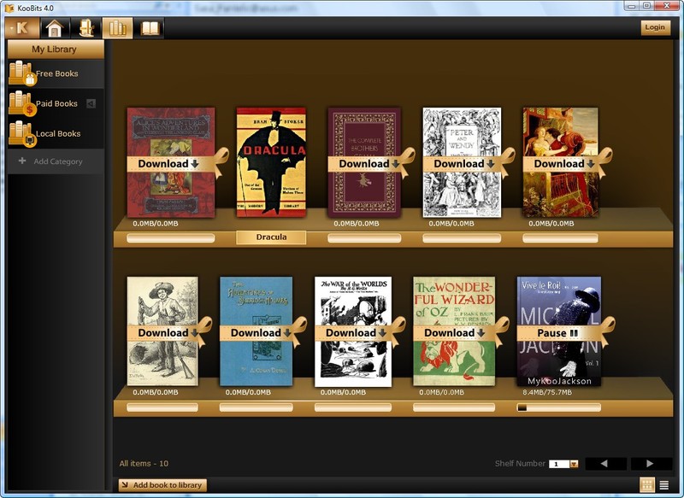
Task: Go to the next shelf arrow
Action: click(x=651, y=464)
